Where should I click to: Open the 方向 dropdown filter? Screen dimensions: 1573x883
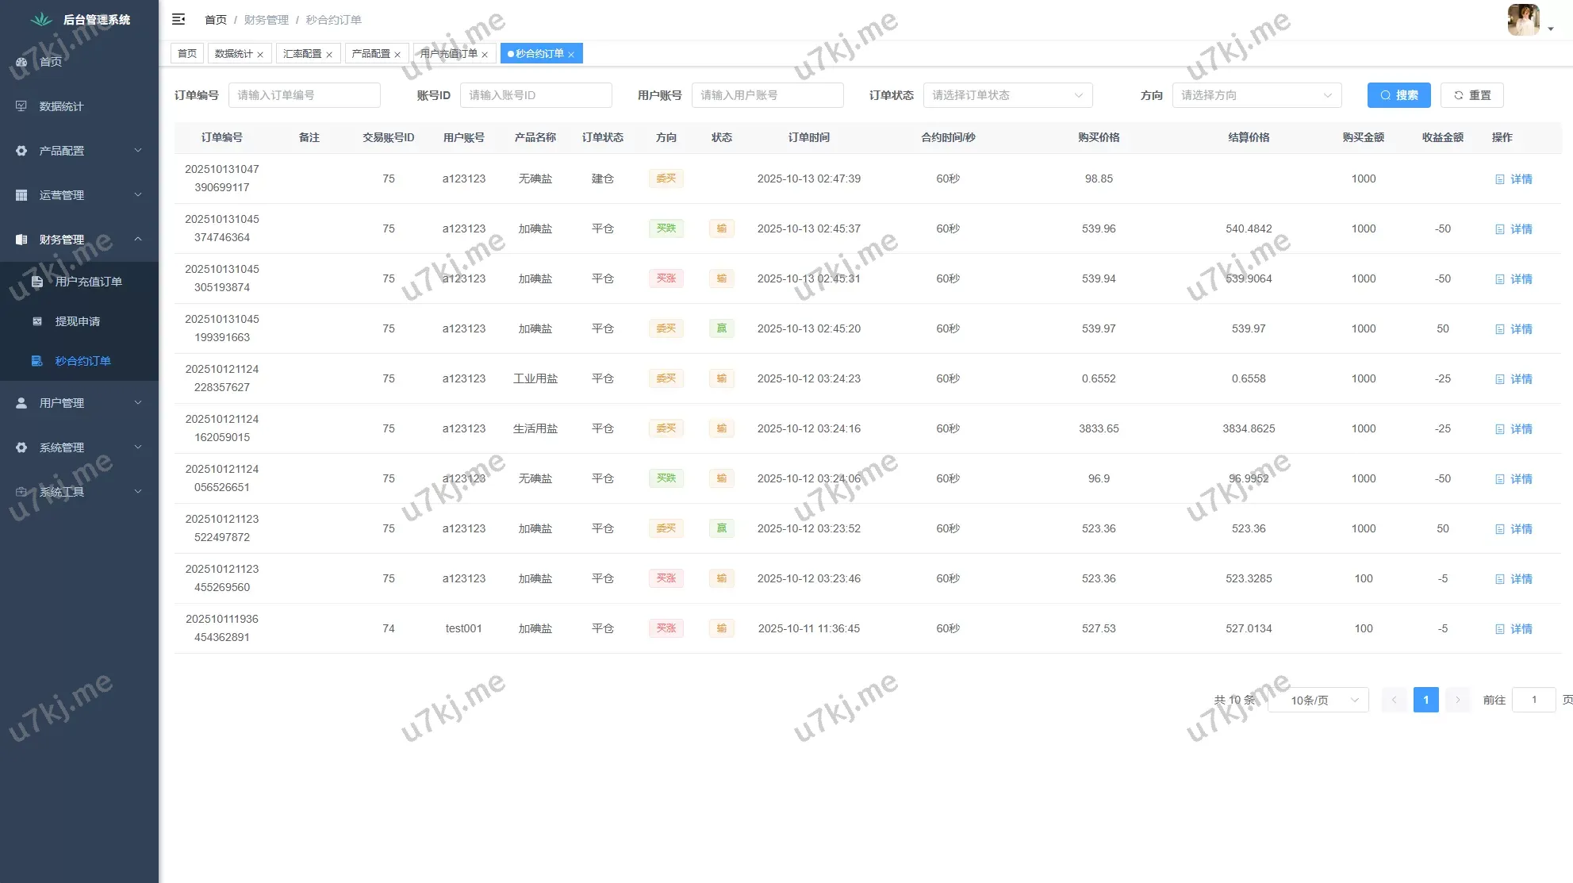(1256, 95)
